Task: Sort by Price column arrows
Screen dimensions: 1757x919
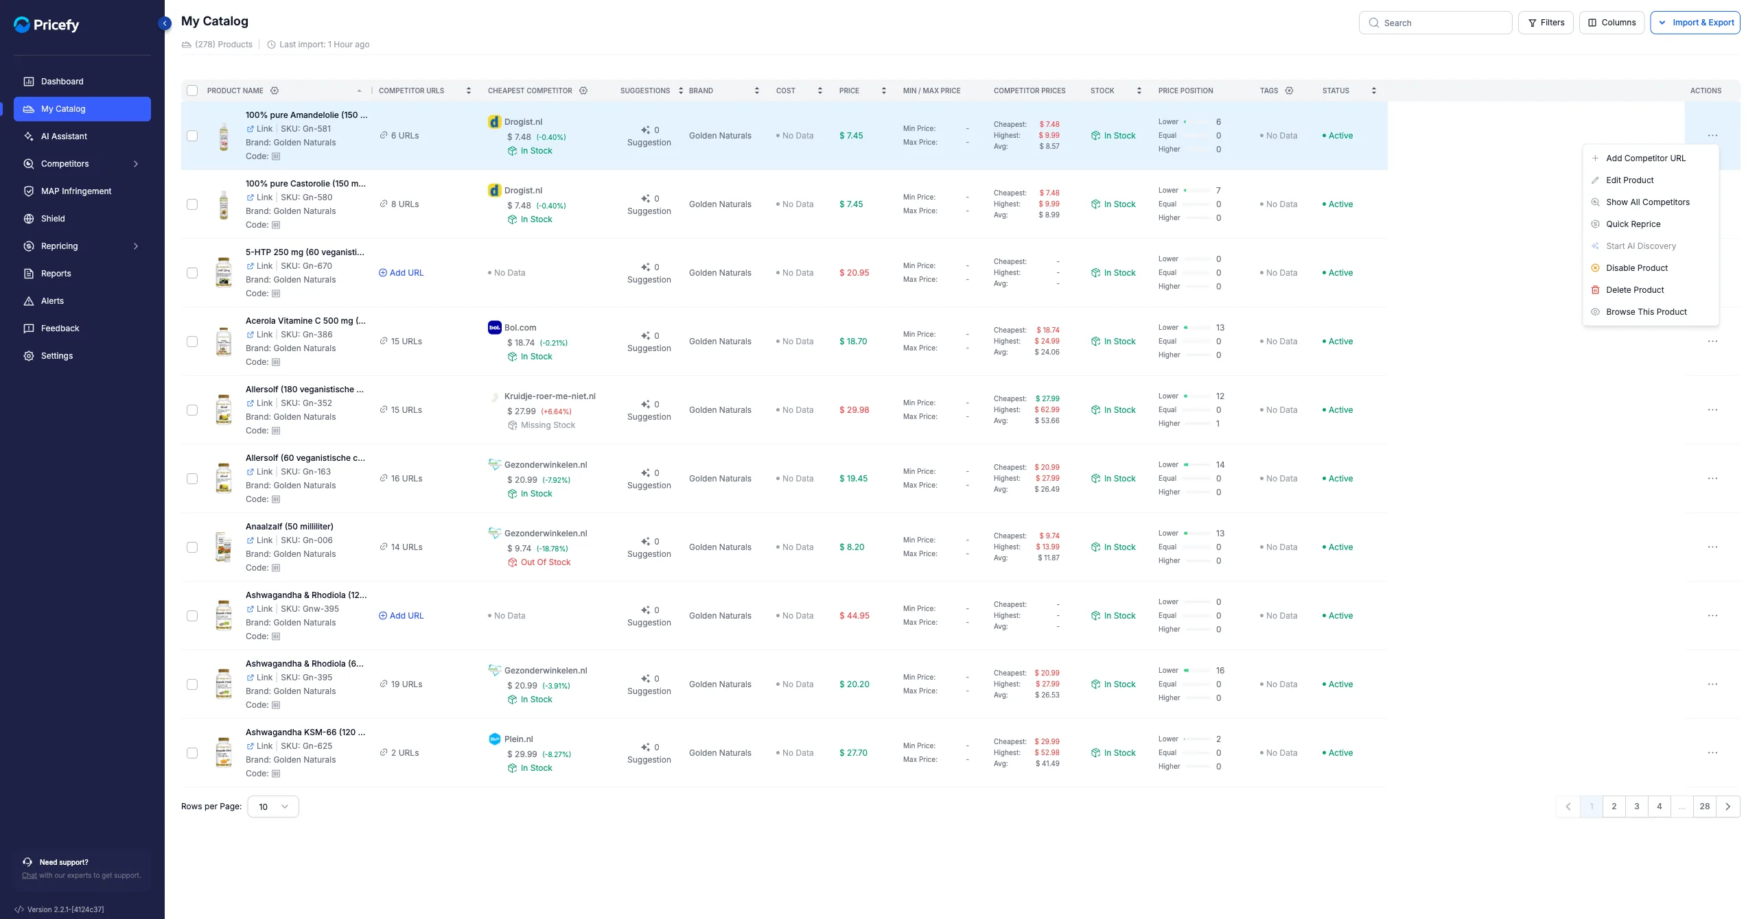Action: pyautogui.click(x=884, y=91)
